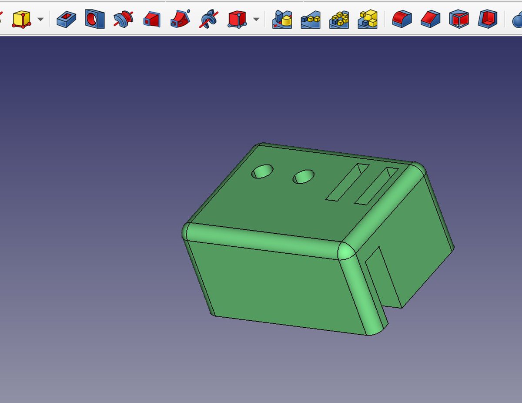This screenshot has height=403, width=522.
Task: Apply a Fillet to an edge
Action: click(401, 20)
